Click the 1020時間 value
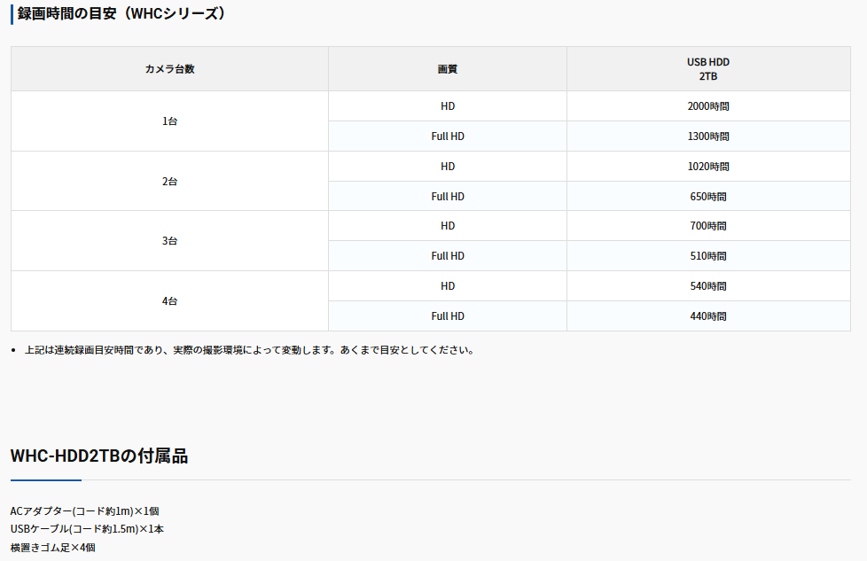The width and height of the screenshot is (867, 561). (x=708, y=167)
